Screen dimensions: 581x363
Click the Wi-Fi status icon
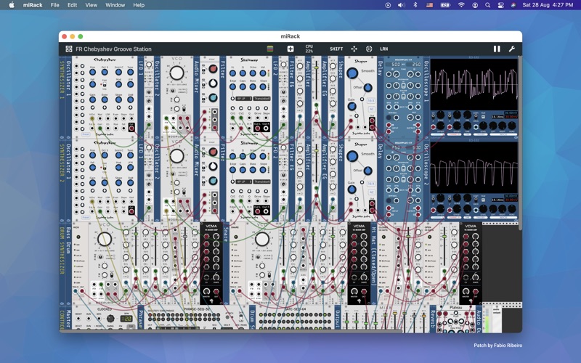point(461,5)
